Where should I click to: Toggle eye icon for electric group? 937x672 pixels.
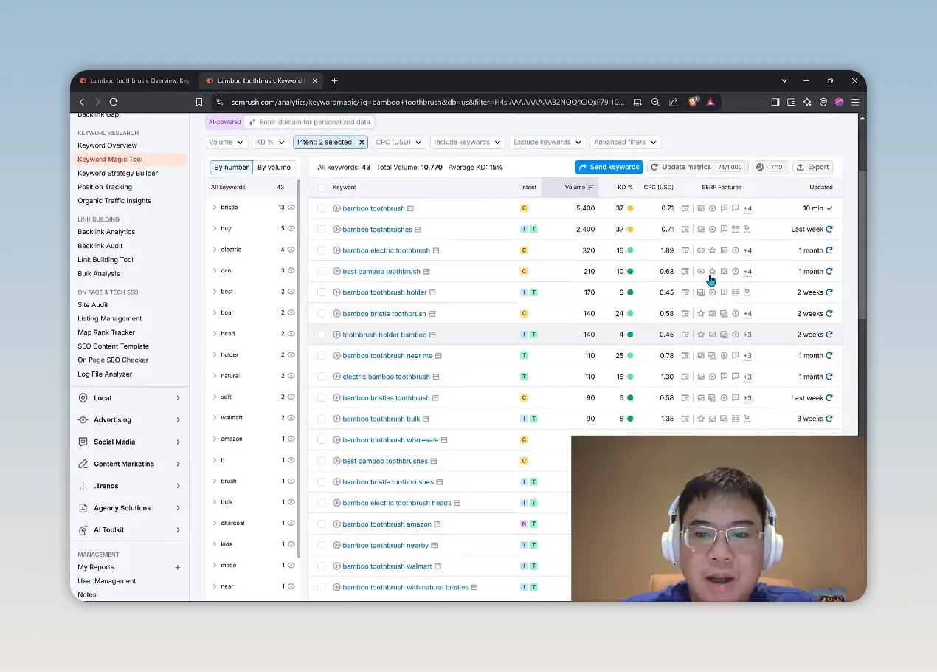(x=291, y=250)
